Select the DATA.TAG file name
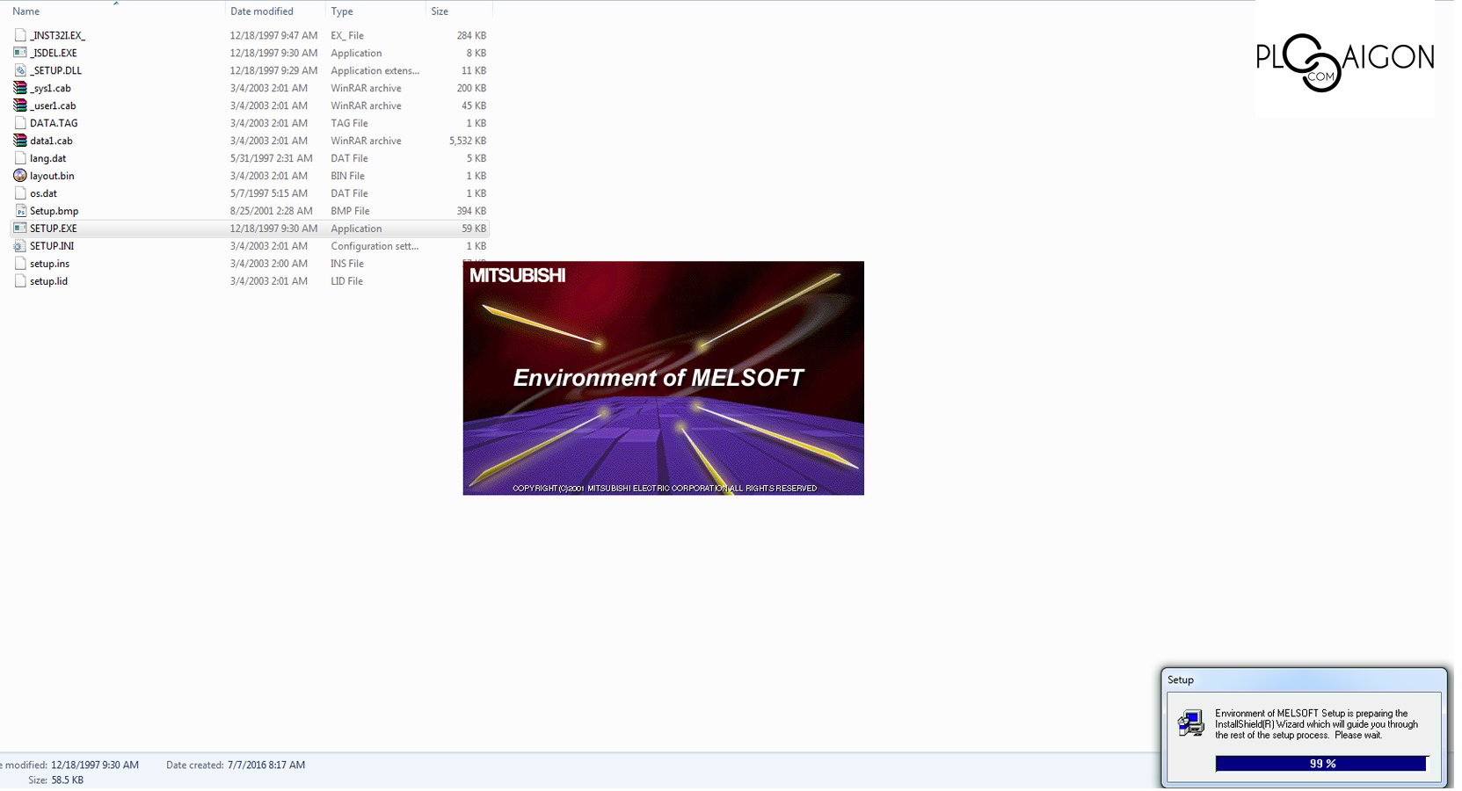 click(54, 123)
